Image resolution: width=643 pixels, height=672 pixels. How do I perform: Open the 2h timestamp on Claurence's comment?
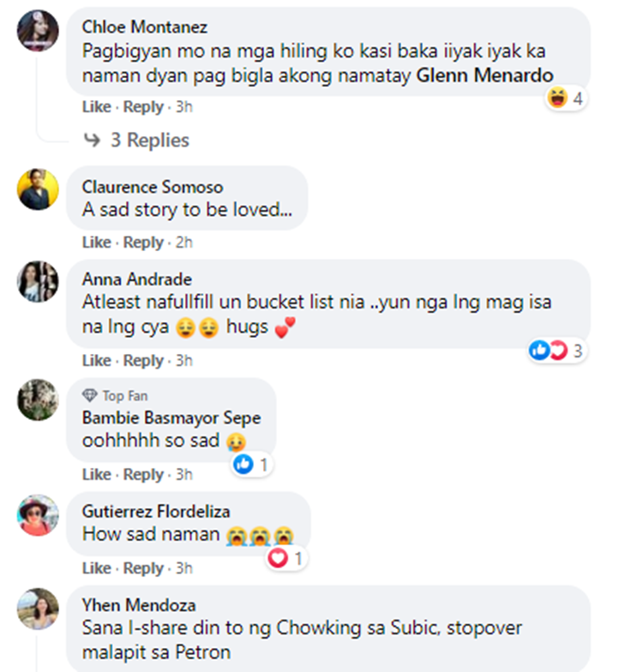(x=184, y=243)
